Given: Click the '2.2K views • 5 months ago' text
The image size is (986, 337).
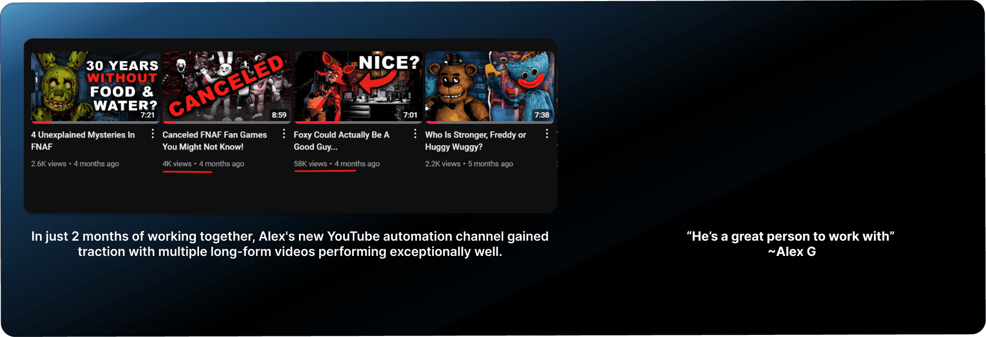Looking at the screenshot, I should [469, 164].
